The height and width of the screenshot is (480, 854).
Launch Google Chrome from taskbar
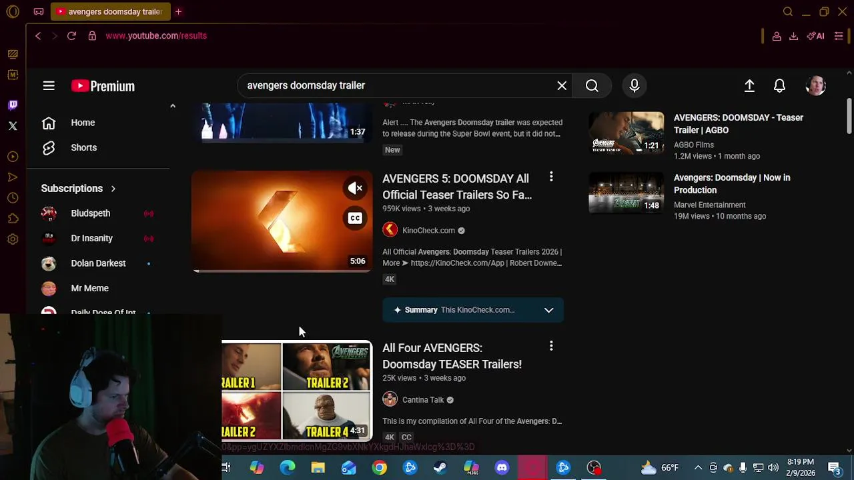click(x=379, y=467)
